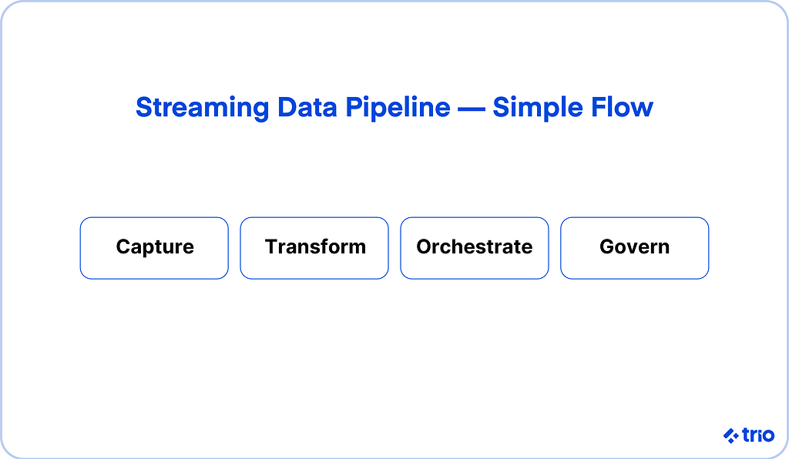Viewport: 789px width, 459px height.
Task: Click the trio logo arrow icon
Action: 731,436
